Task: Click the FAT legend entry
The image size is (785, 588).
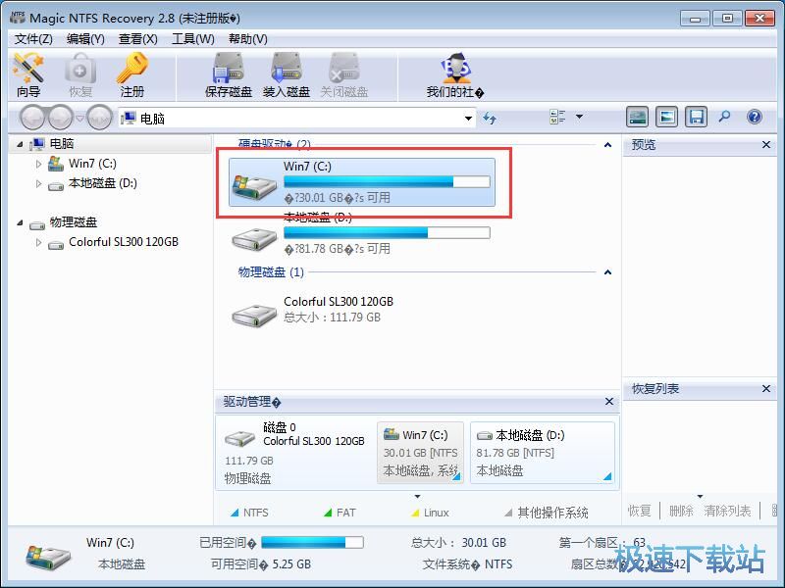Action: [340, 513]
